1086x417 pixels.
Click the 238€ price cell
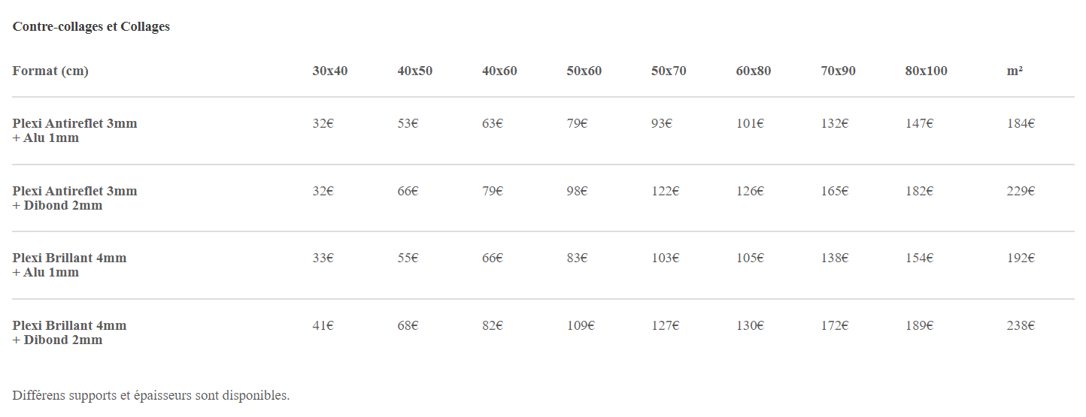[x=1021, y=325]
